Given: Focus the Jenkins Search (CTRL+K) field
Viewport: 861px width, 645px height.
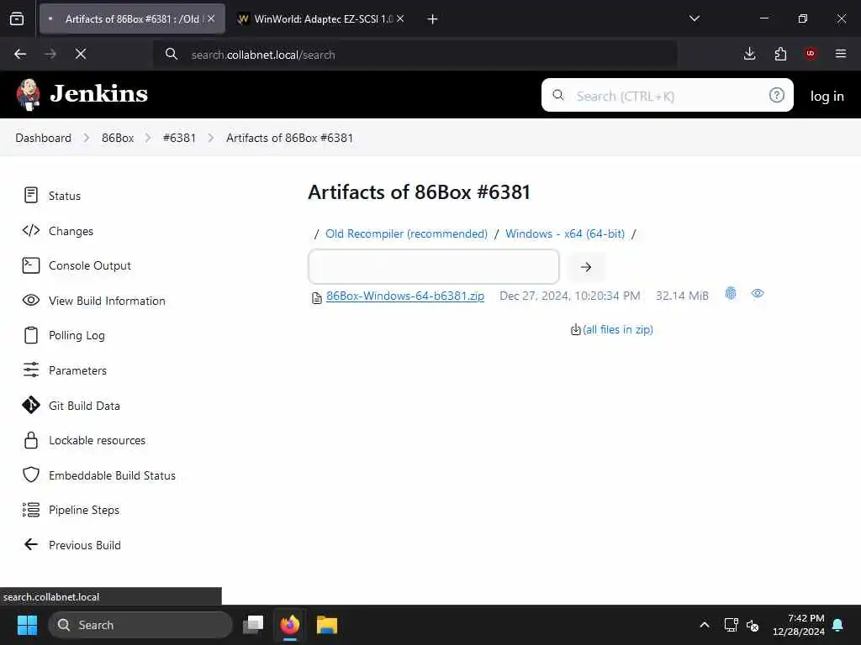Looking at the screenshot, I should 667,96.
